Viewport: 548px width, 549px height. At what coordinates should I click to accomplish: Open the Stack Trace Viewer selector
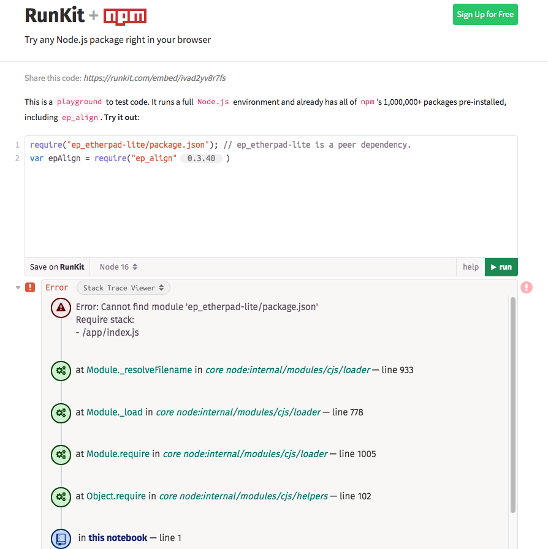tap(123, 287)
